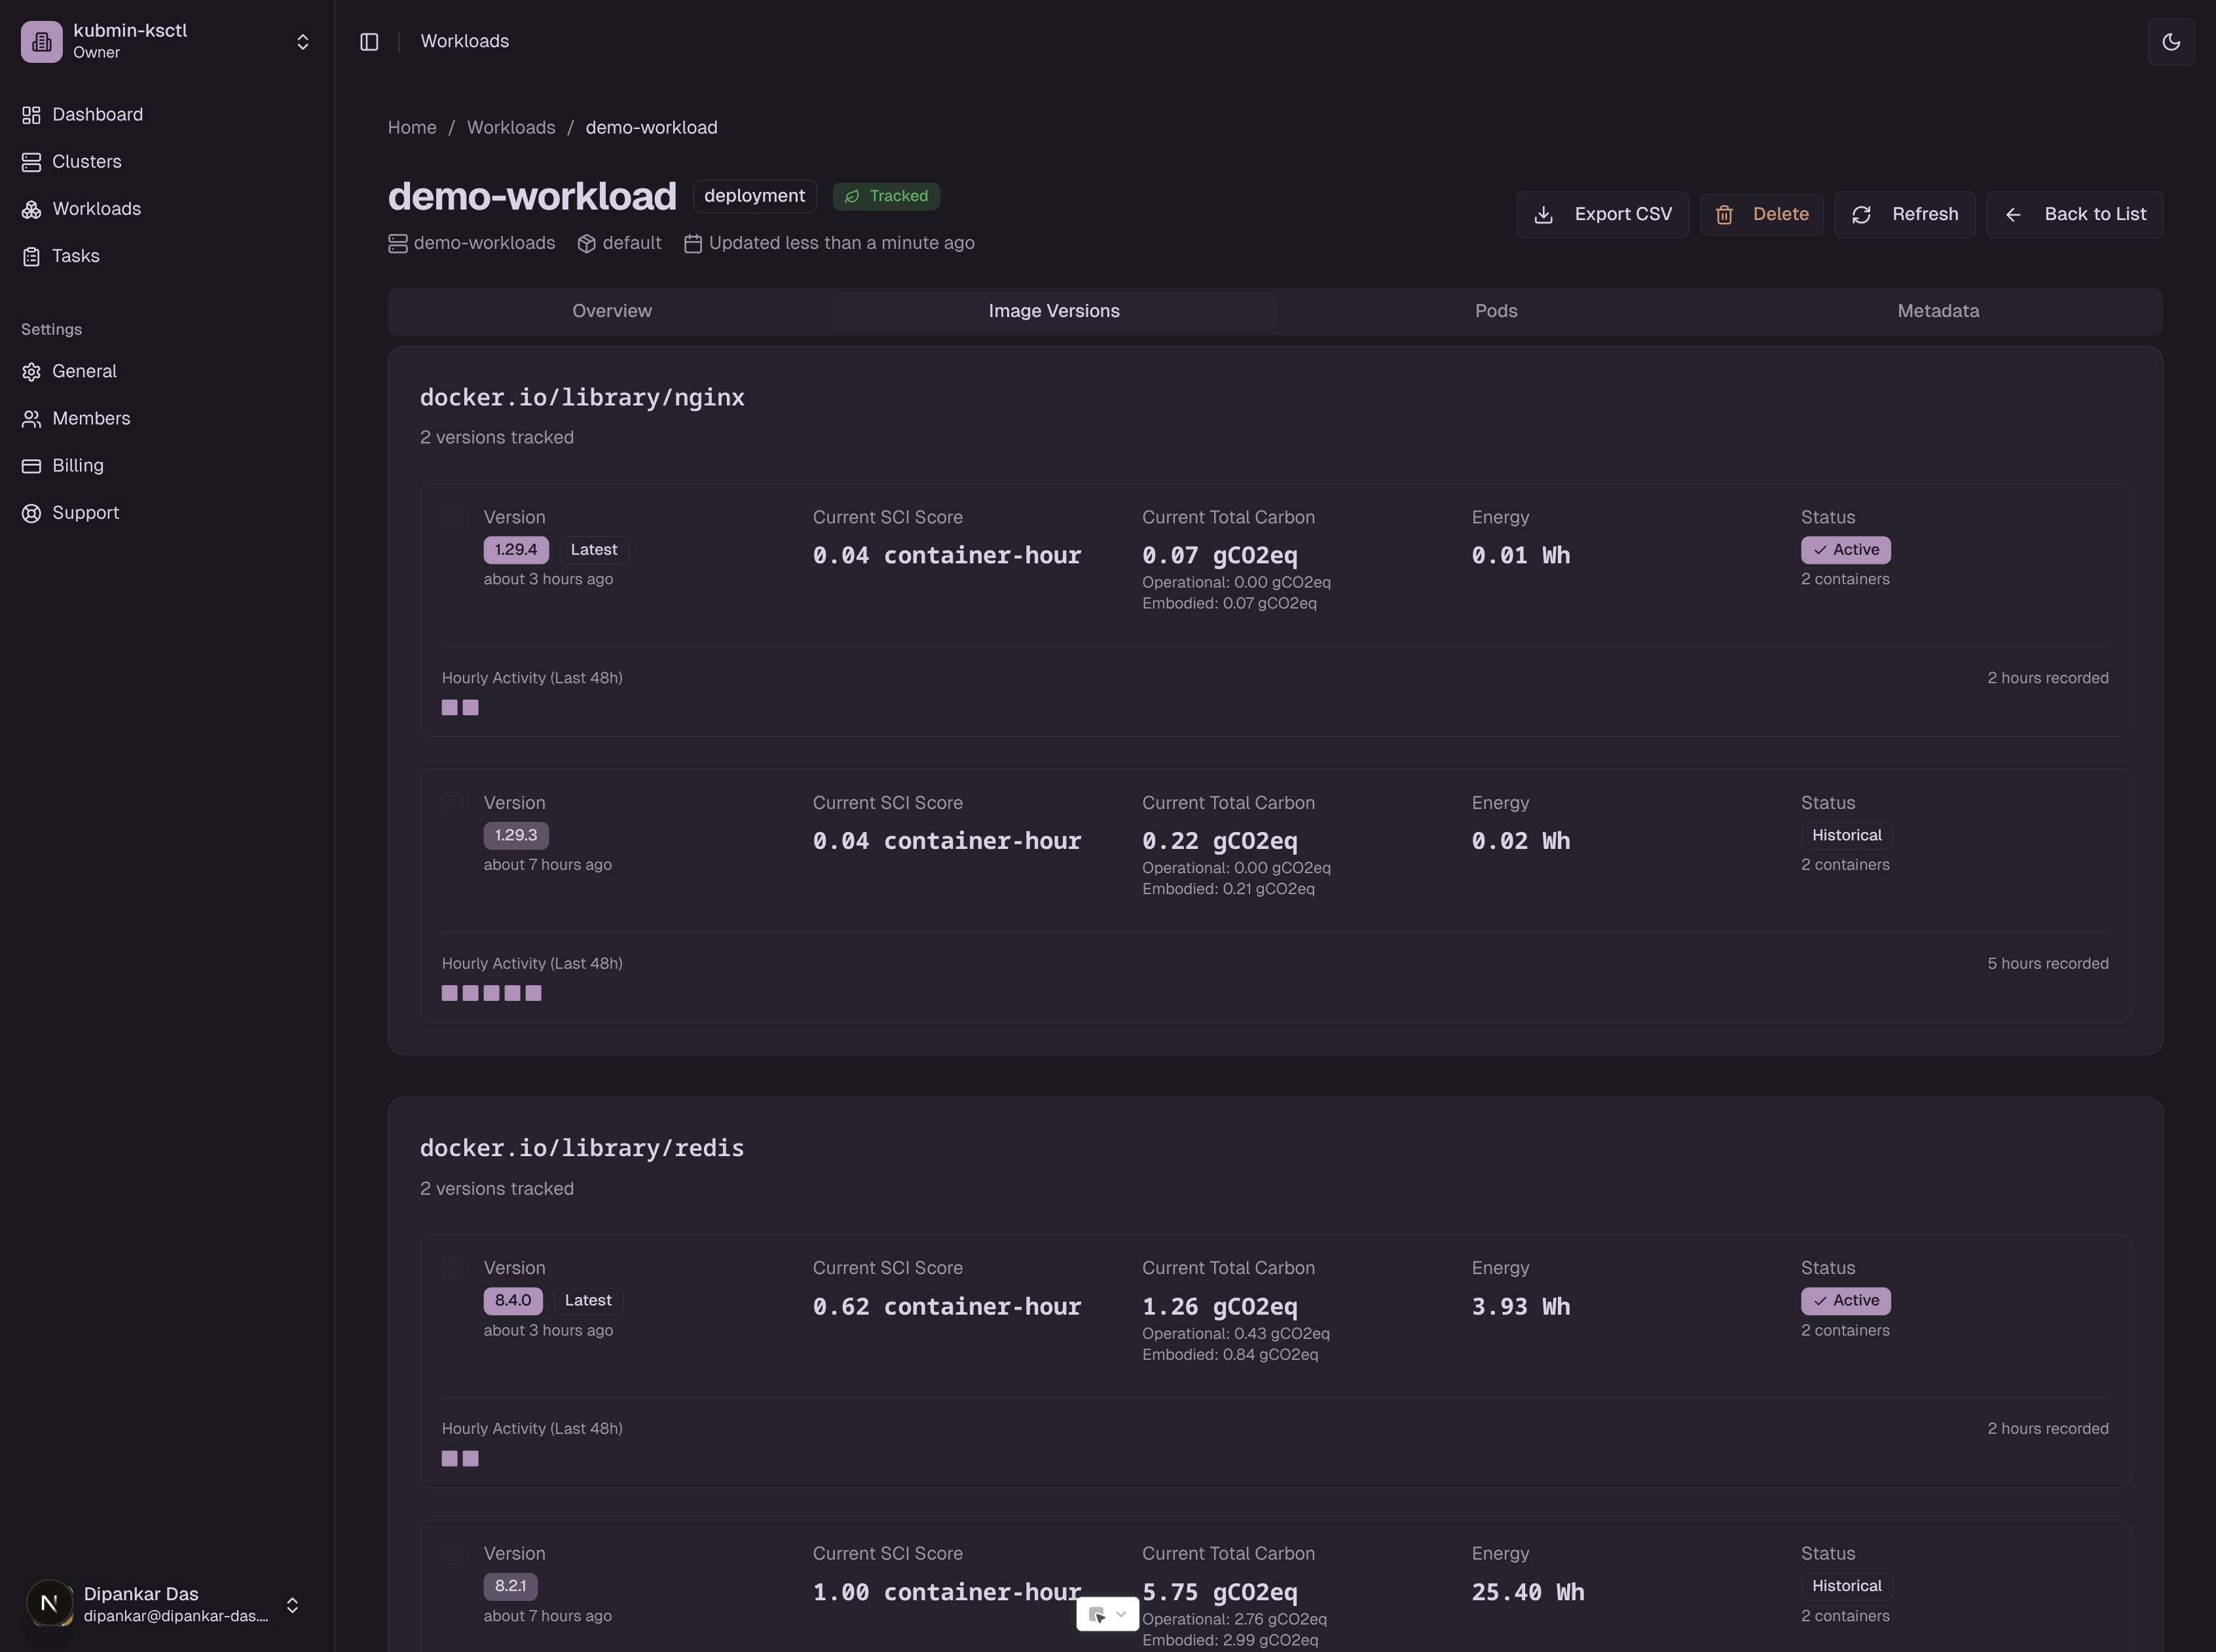Switch theme with the moon icon

[2170, 41]
